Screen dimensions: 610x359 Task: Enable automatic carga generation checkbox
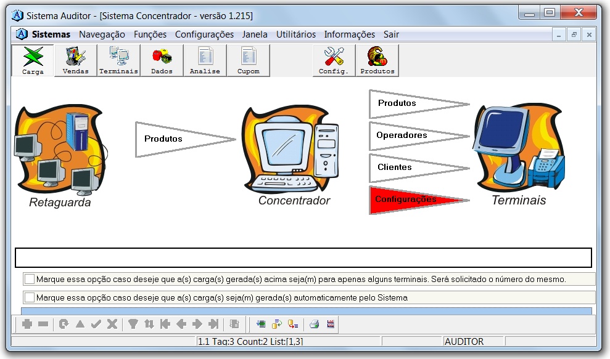click(30, 297)
